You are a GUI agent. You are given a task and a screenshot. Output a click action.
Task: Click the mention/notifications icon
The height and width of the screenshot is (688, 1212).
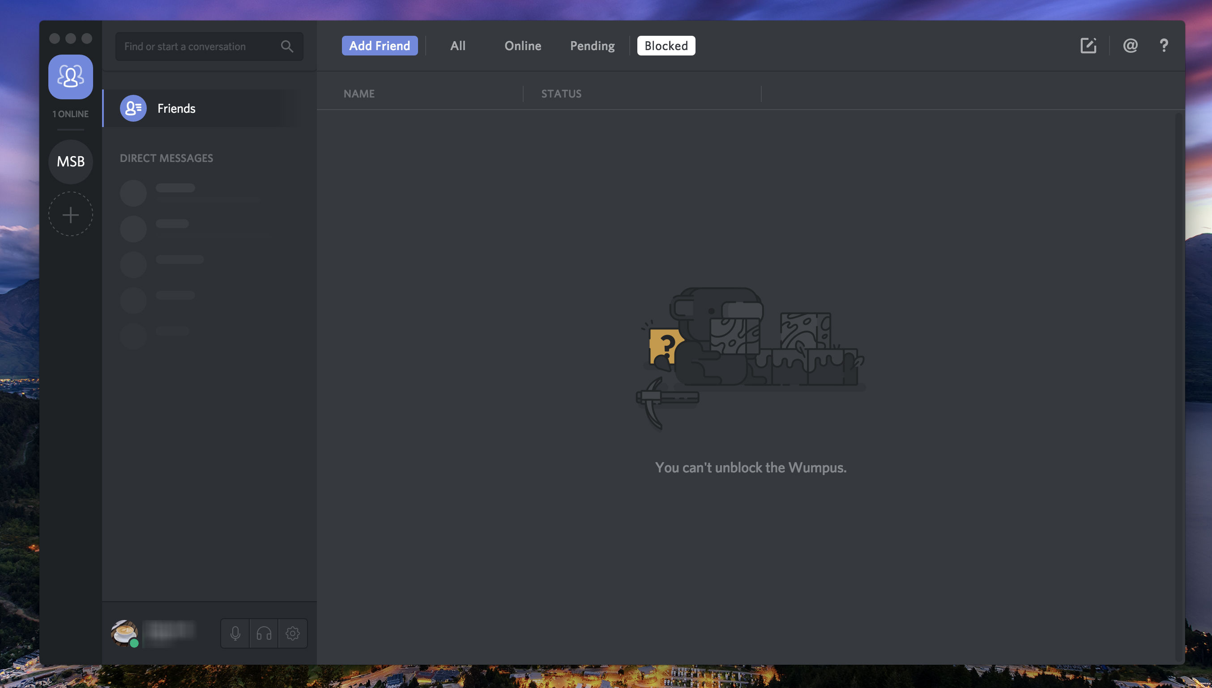pyautogui.click(x=1131, y=46)
